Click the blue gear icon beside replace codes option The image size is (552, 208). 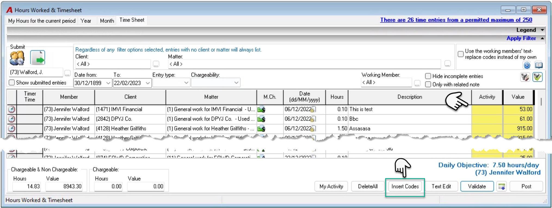527,65
